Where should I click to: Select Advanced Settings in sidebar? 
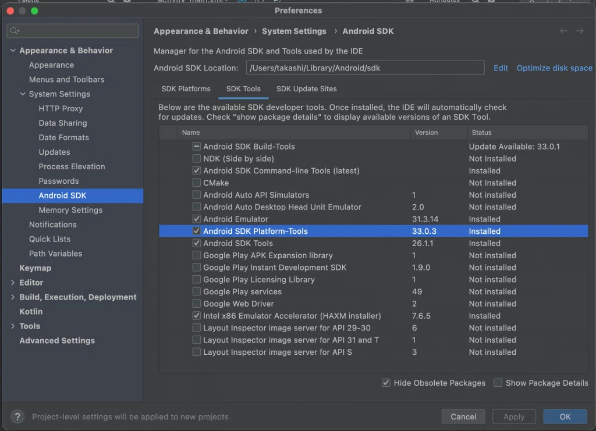coord(57,341)
